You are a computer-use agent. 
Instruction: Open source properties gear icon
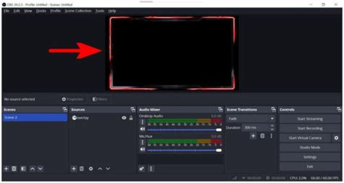[x=91, y=169]
